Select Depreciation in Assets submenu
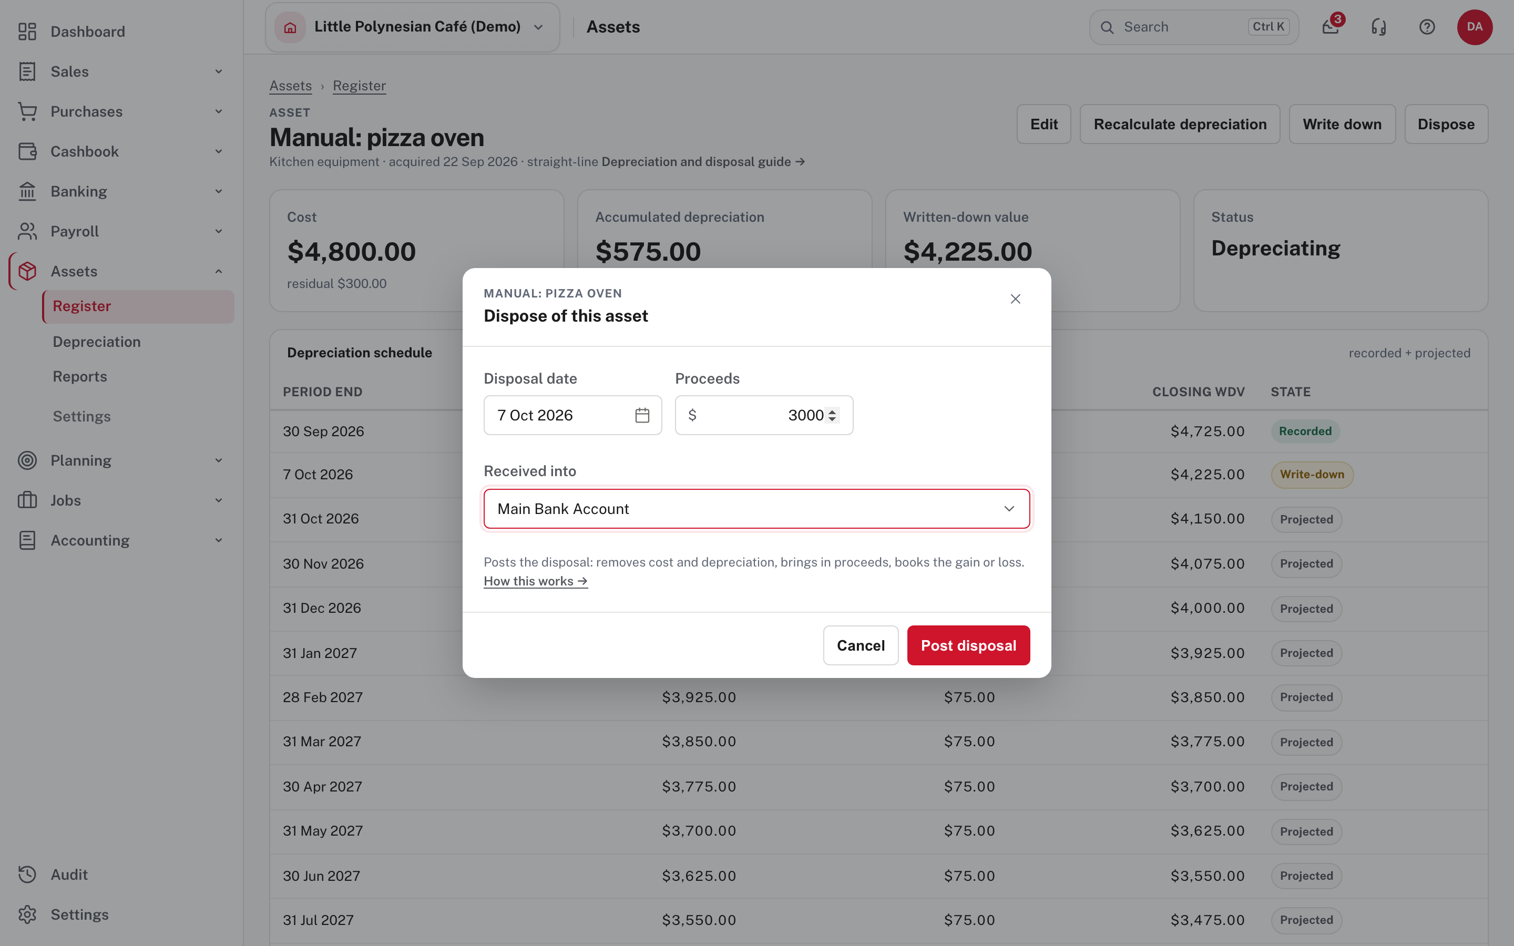The width and height of the screenshot is (1514, 946). pyautogui.click(x=96, y=342)
